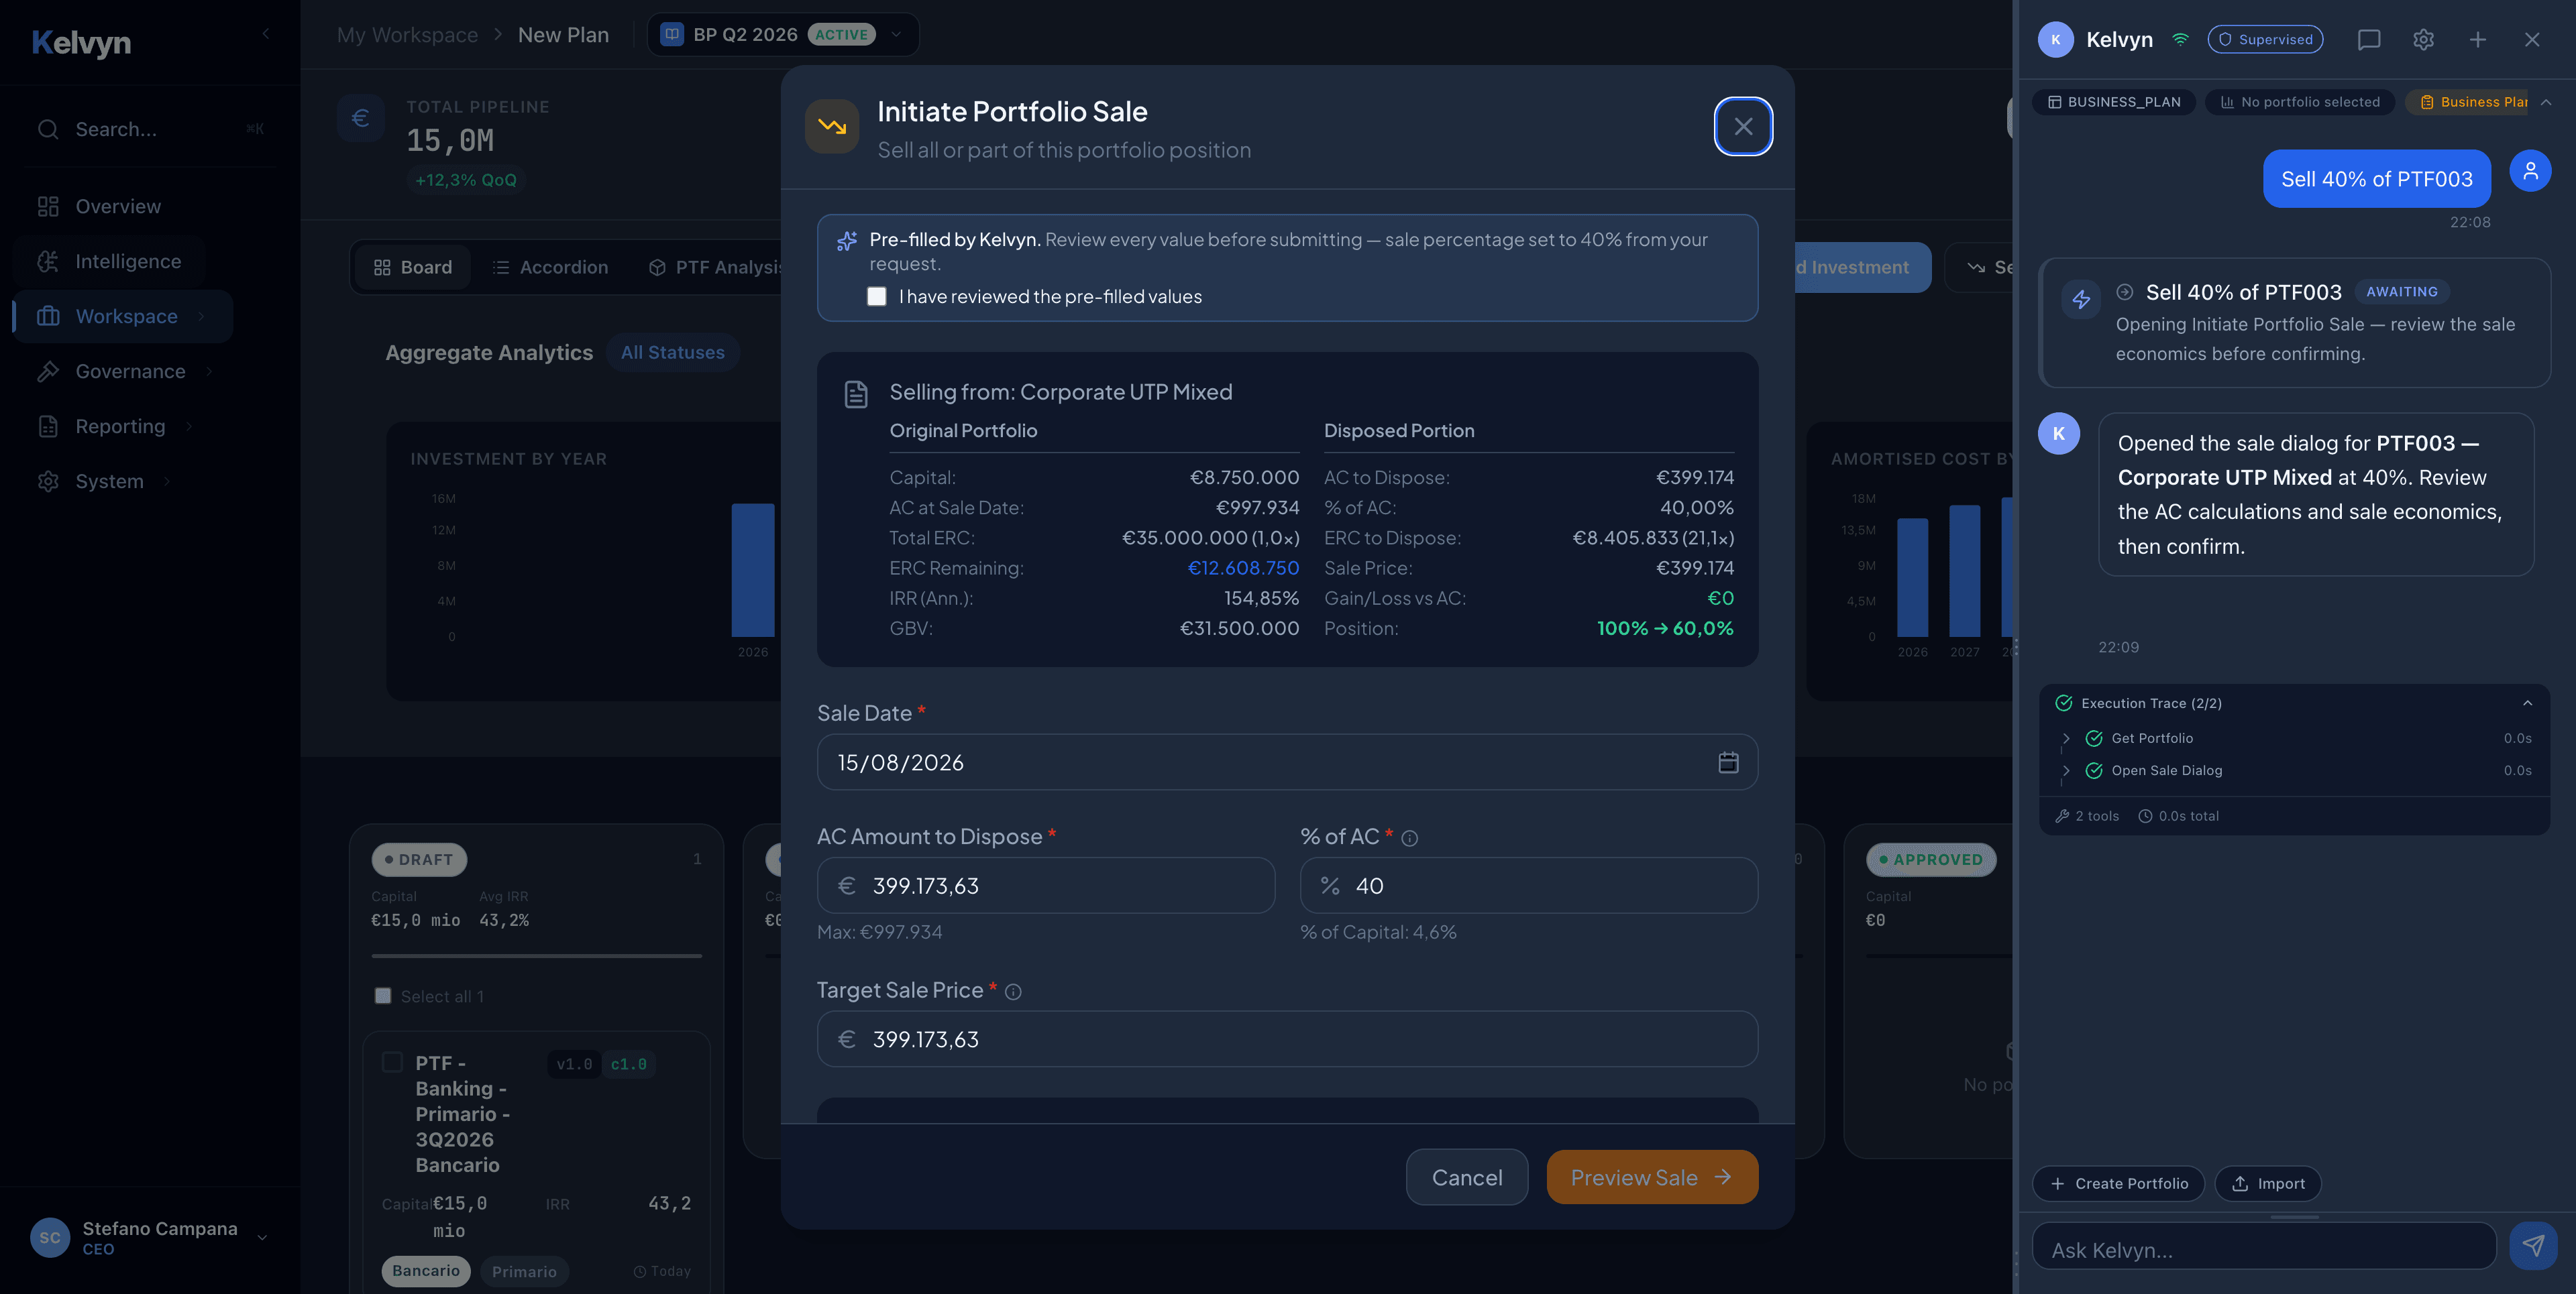Open the Search box in sidebar
The image size is (2576, 1294).
(x=150, y=129)
